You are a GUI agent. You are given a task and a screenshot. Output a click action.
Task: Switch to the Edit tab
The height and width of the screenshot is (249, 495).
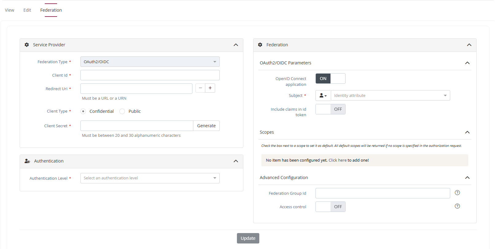27,10
